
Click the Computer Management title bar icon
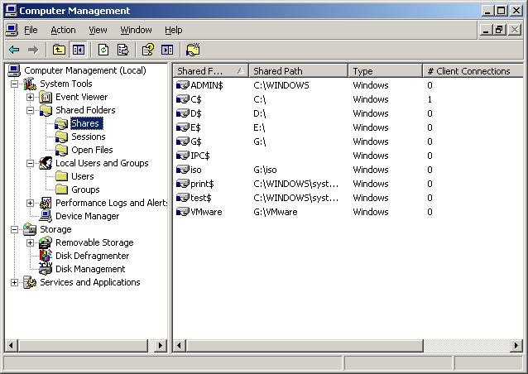click(x=11, y=11)
